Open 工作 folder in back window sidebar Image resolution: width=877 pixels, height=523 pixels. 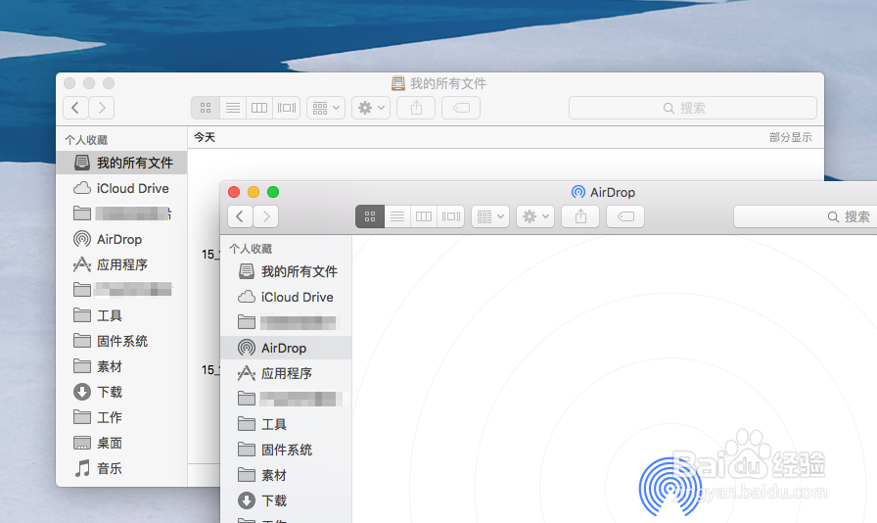[122, 417]
